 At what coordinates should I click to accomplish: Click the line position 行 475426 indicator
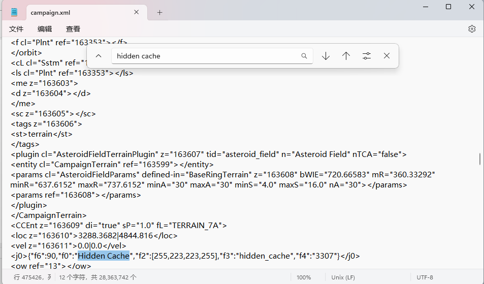[x=31, y=277]
